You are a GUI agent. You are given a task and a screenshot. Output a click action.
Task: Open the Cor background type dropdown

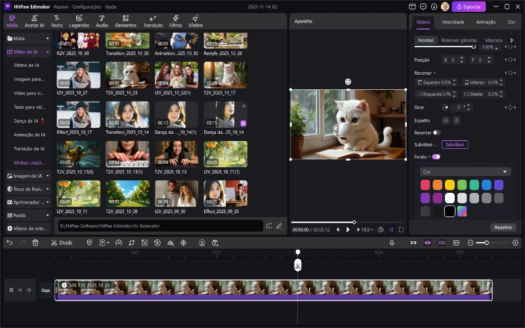pos(465,172)
